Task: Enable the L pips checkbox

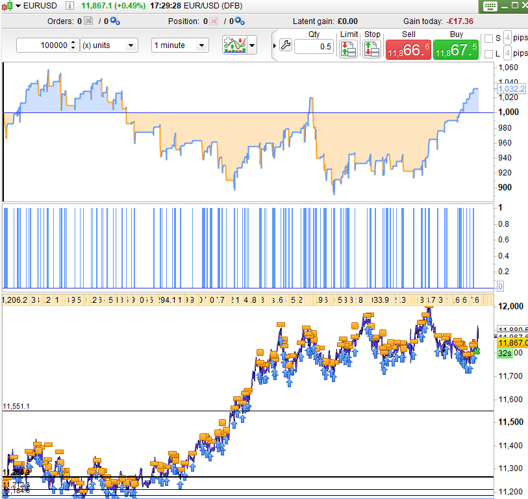Action: [488, 54]
